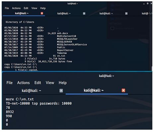155x132 pixels.
Task: Maximize the upper terminal window
Action: coord(148,4)
